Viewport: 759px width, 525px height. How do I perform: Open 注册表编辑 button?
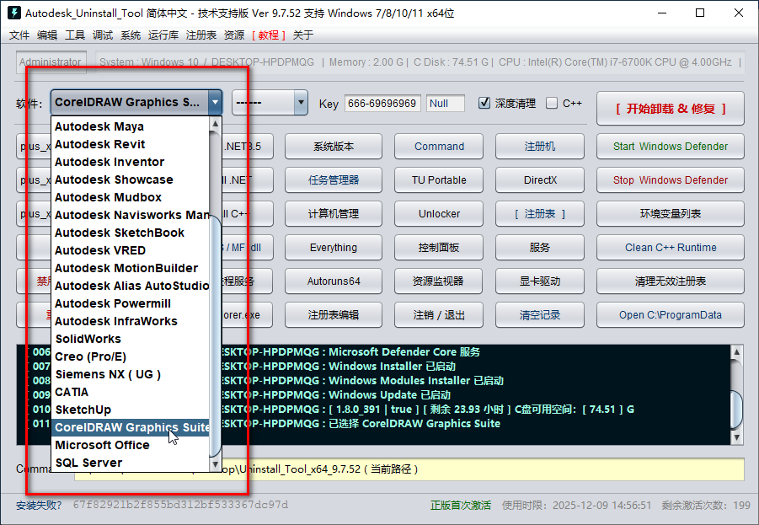pyautogui.click(x=334, y=315)
